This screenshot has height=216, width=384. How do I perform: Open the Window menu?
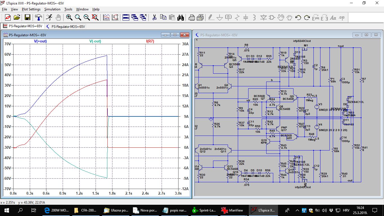click(82, 9)
